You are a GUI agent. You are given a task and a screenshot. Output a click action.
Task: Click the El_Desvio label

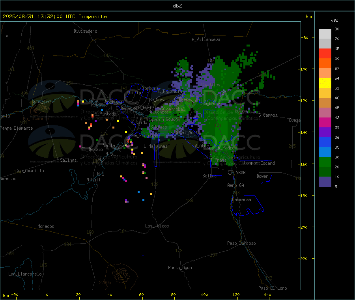click(x=92, y=149)
